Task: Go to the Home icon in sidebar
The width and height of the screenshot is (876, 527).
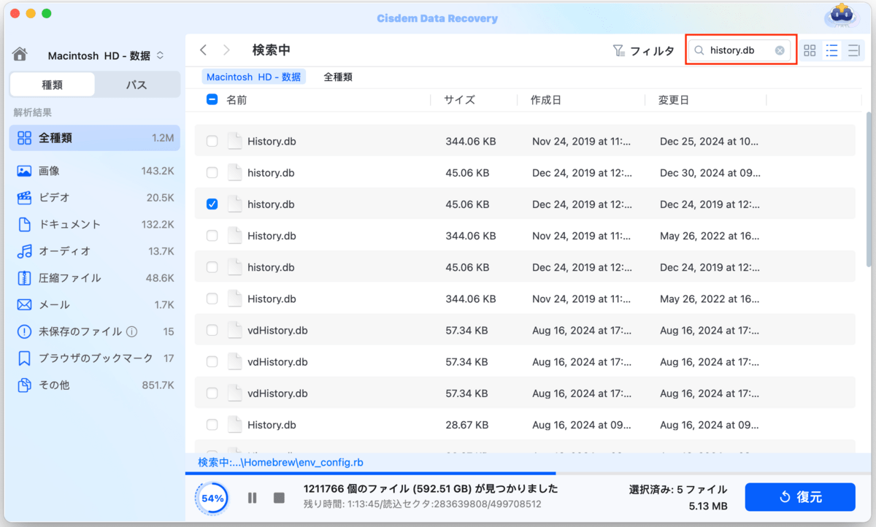Action: pos(20,55)
